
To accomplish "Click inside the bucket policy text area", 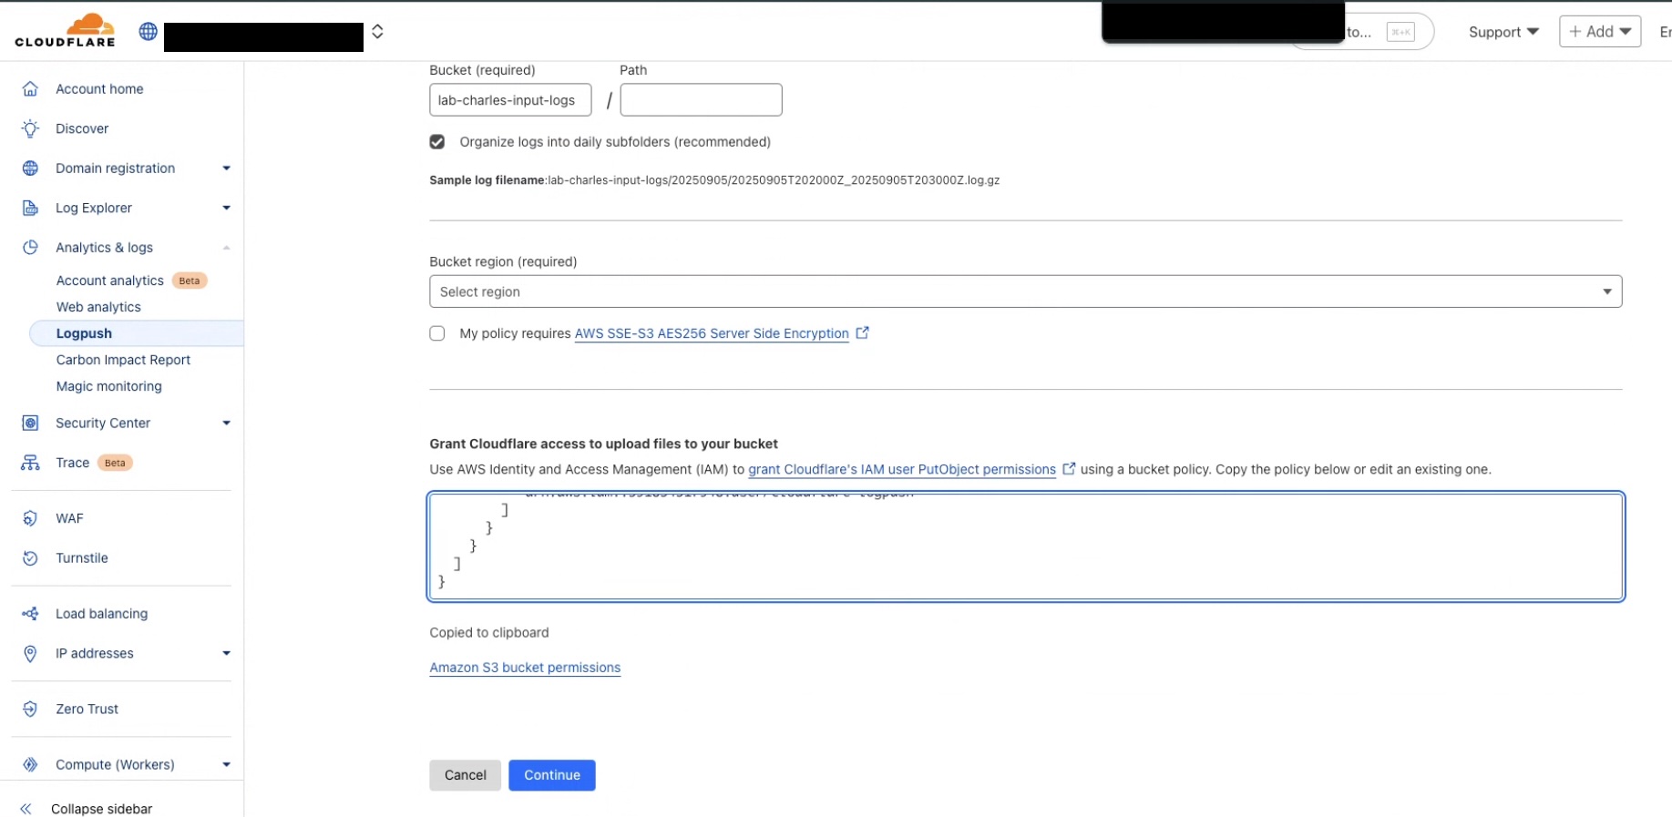I will coord(1025,546).
